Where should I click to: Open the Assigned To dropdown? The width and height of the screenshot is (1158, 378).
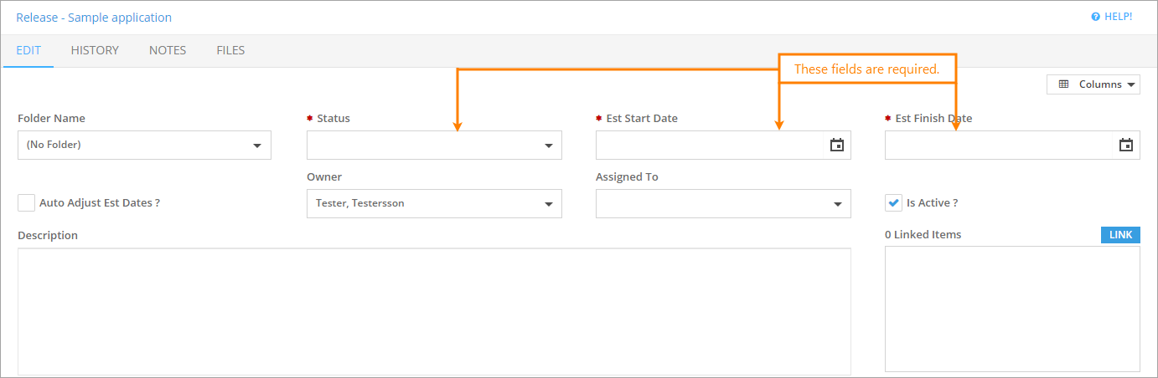[837, 204]
